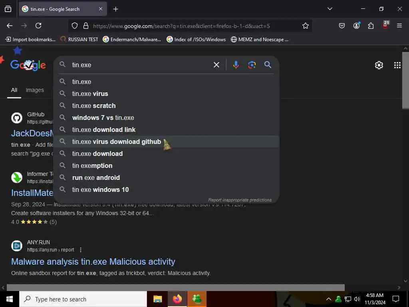Open the list all tabs dropdown
409x307 pixels.
330,9
